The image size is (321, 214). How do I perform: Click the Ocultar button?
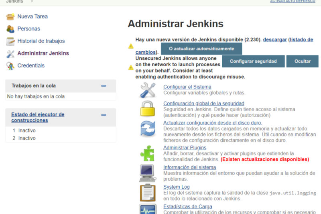click(303, 61)
